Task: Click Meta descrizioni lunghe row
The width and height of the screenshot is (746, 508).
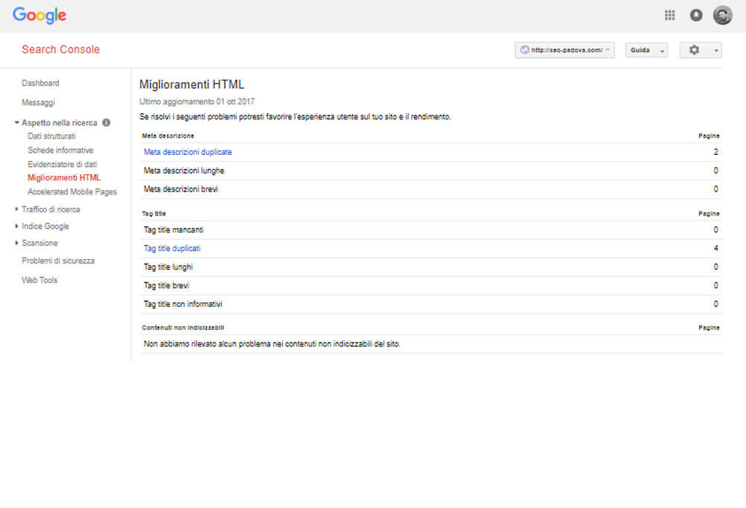Action: tap(430, 171)
